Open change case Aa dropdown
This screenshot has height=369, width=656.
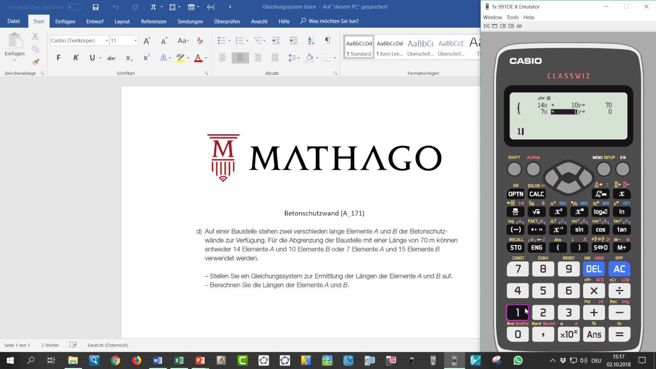(x=183, y=40)
